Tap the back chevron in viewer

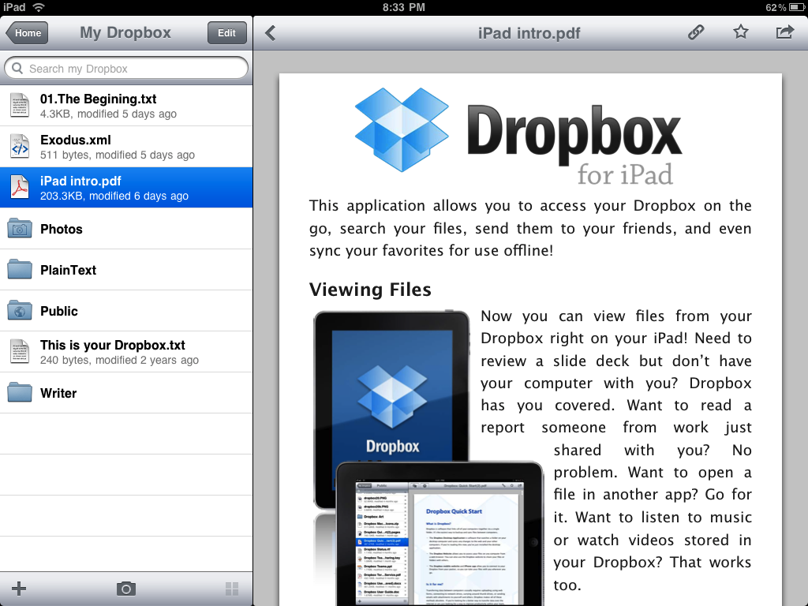pyautogui.click(x=271, y=33)
